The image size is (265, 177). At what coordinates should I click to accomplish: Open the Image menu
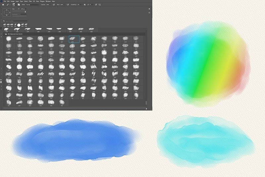13,1
